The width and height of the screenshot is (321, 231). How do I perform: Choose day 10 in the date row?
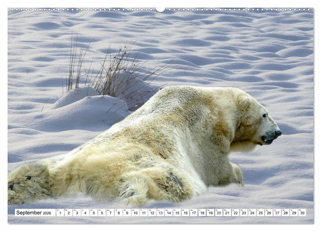[x=135, y=213]
